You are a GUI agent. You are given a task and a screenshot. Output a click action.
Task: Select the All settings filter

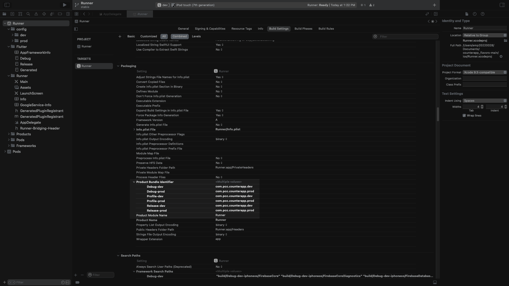[164, 36]
